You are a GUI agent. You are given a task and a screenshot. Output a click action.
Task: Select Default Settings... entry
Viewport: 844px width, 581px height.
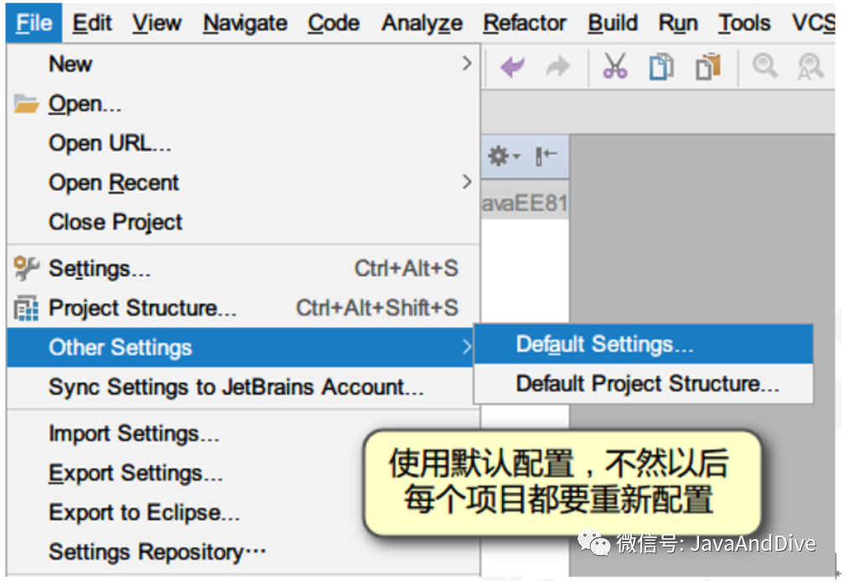(x=643, y=344)
